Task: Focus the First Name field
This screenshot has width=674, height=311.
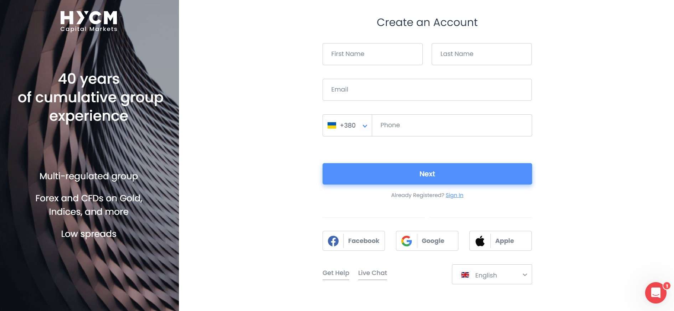Action: point(372,54)
